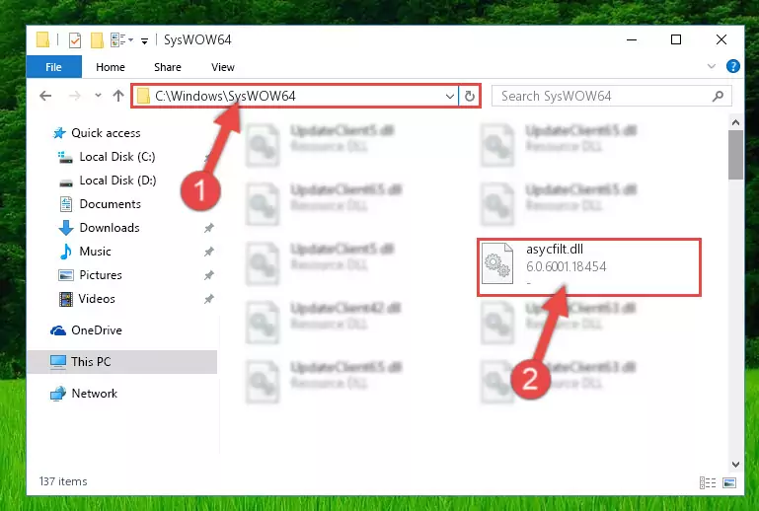Click the asycfilt.dll gear file icon
The width and height of the screenshot is (759, 511).
click(497, 263)
